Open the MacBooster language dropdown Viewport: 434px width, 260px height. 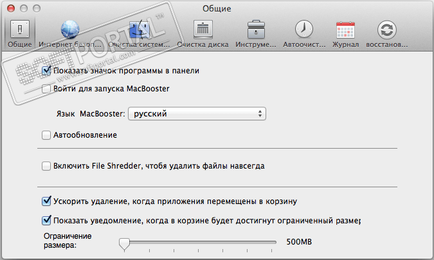coord(197,114)
